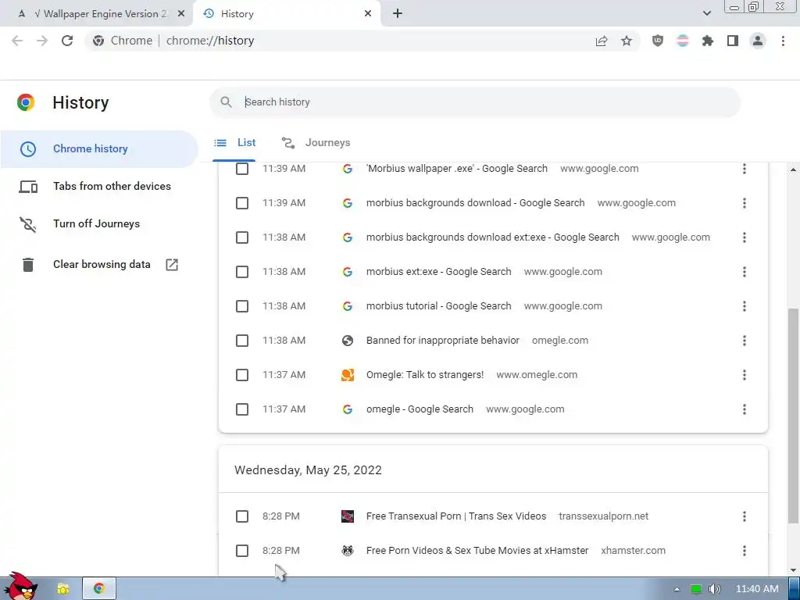Check the morbius ext:exe entry checkbox
Viewport: 800px width, 600px height.
tap(242, 272)
